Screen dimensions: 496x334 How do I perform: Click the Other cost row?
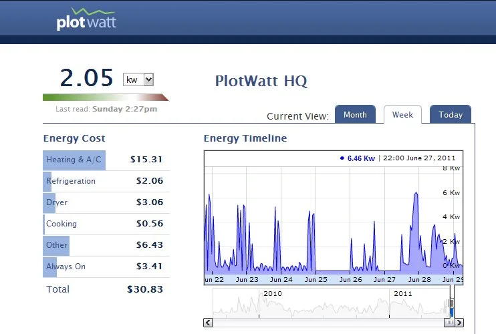click(106, 245)
